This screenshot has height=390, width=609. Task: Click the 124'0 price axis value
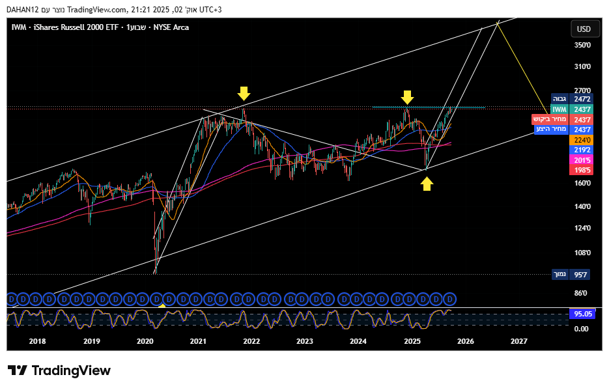(582, 228)
